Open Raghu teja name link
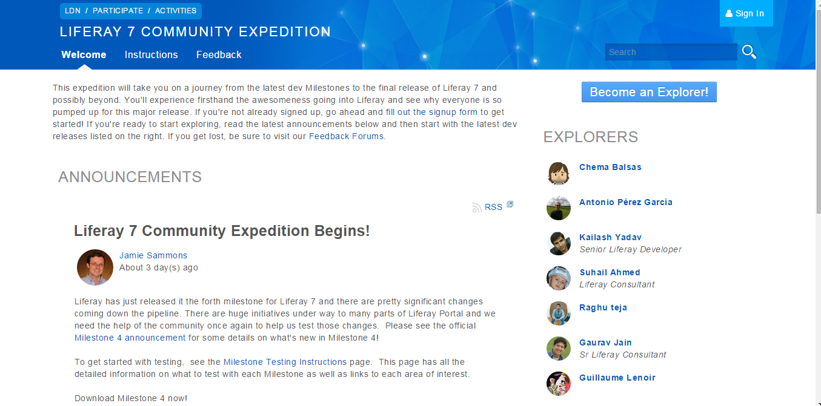Viewport: 821px width, 406px height. pos(603,307)
